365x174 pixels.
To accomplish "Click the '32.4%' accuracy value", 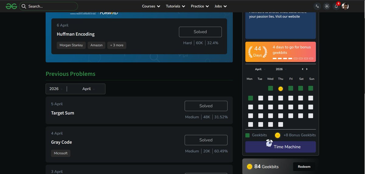I will (x=213, y=43).
